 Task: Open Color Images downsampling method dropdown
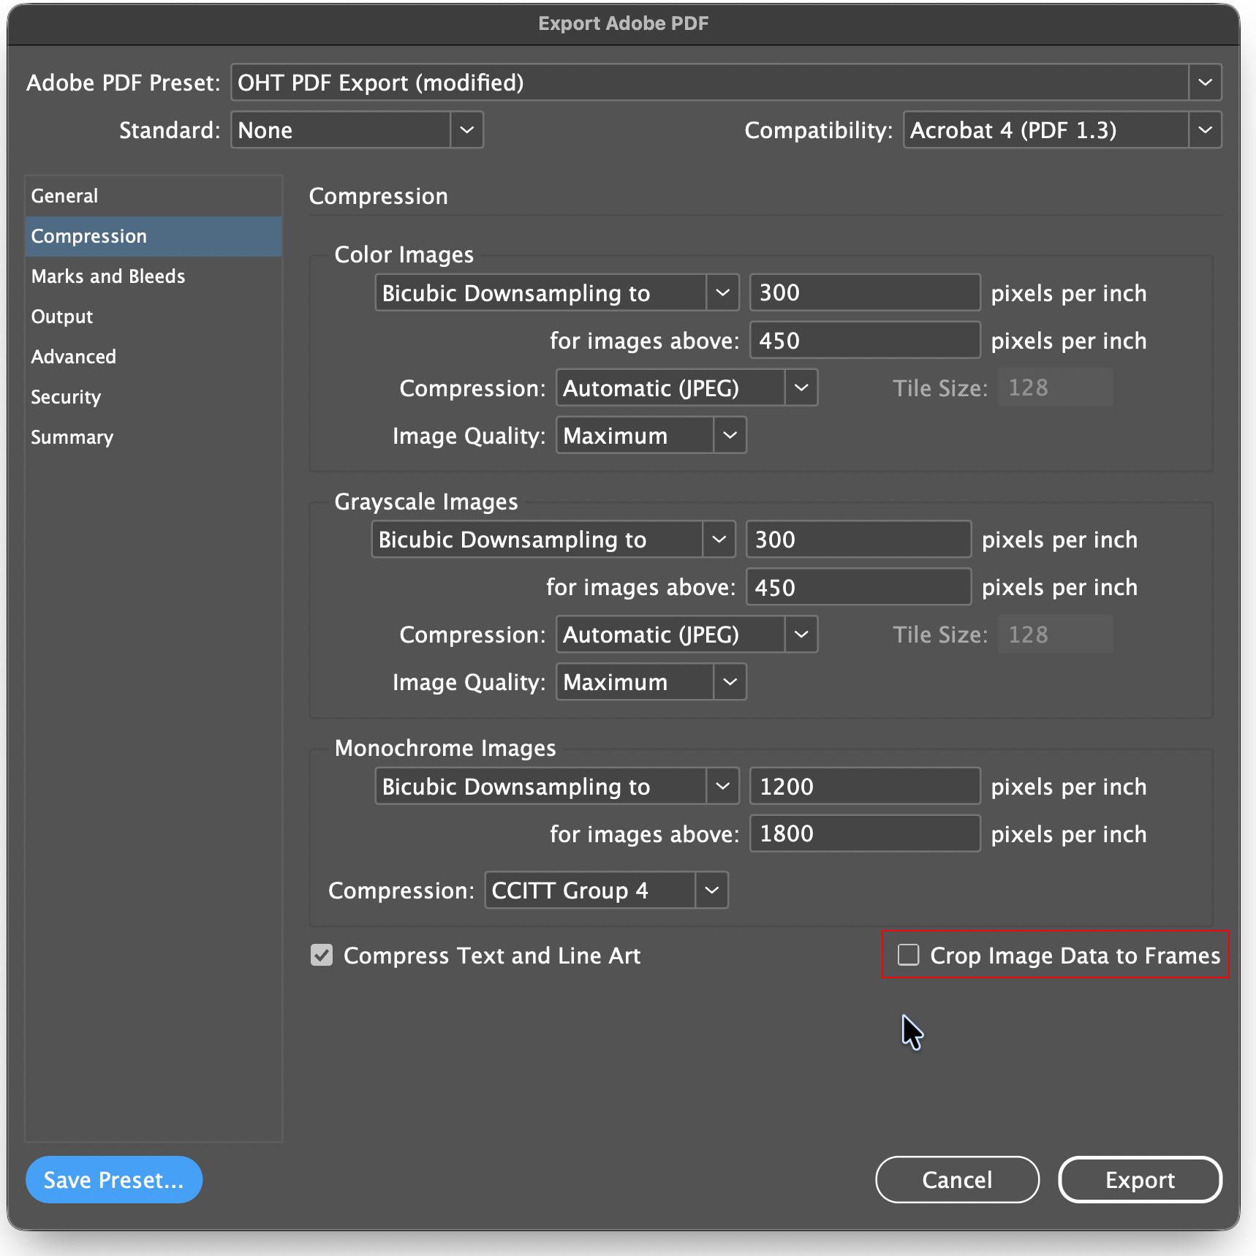pos(722,293)
